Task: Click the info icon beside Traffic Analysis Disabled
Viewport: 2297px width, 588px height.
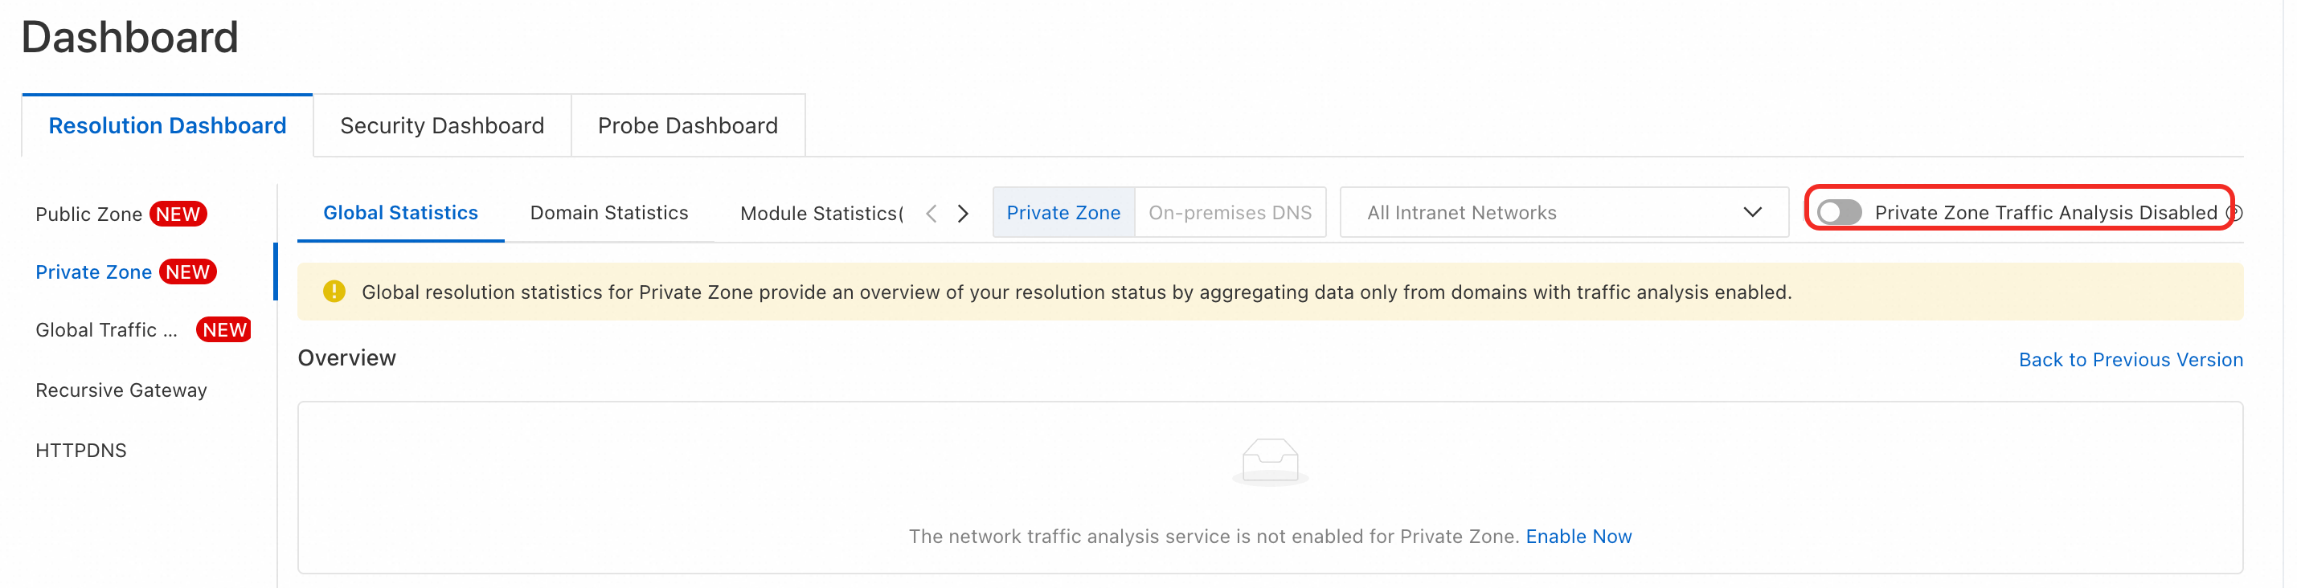Action: [2234, 213]
